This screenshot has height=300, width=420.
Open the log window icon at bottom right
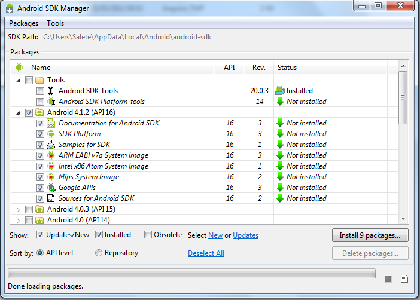pyautogui.click(x=404, y=279)
